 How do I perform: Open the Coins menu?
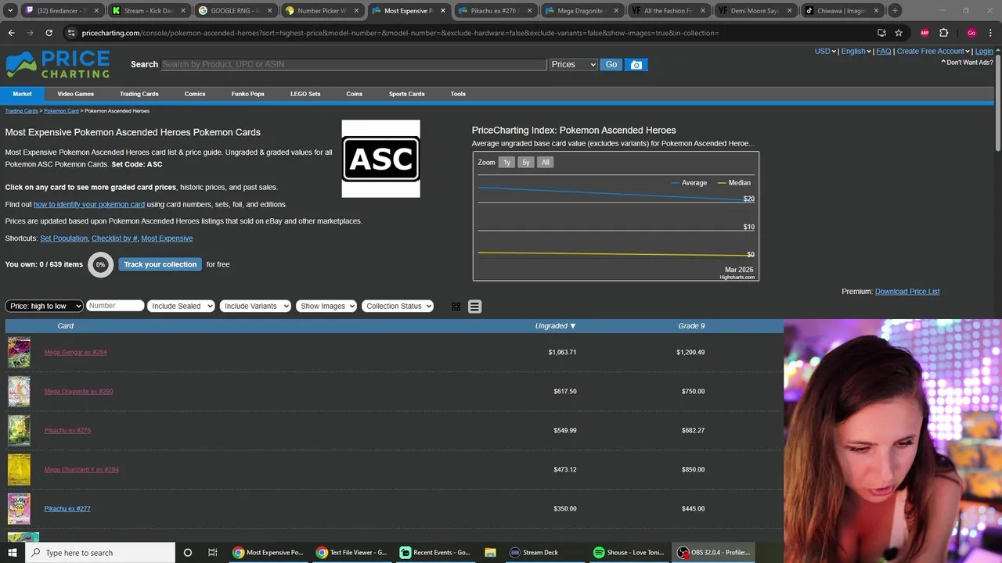coord(354,94)
